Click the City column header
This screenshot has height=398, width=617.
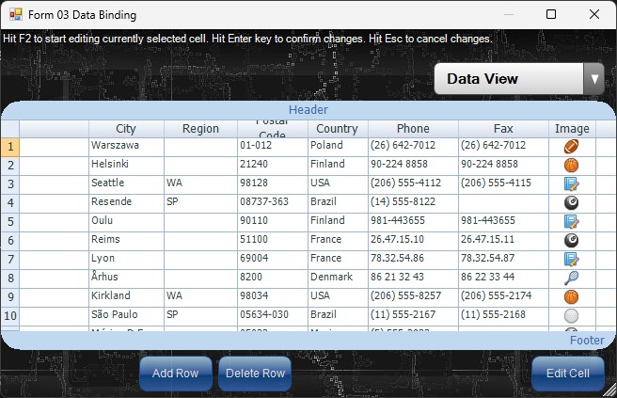click(x=126, y=129)
